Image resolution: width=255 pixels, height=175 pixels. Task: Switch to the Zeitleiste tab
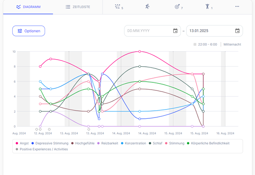click(78, 7)
